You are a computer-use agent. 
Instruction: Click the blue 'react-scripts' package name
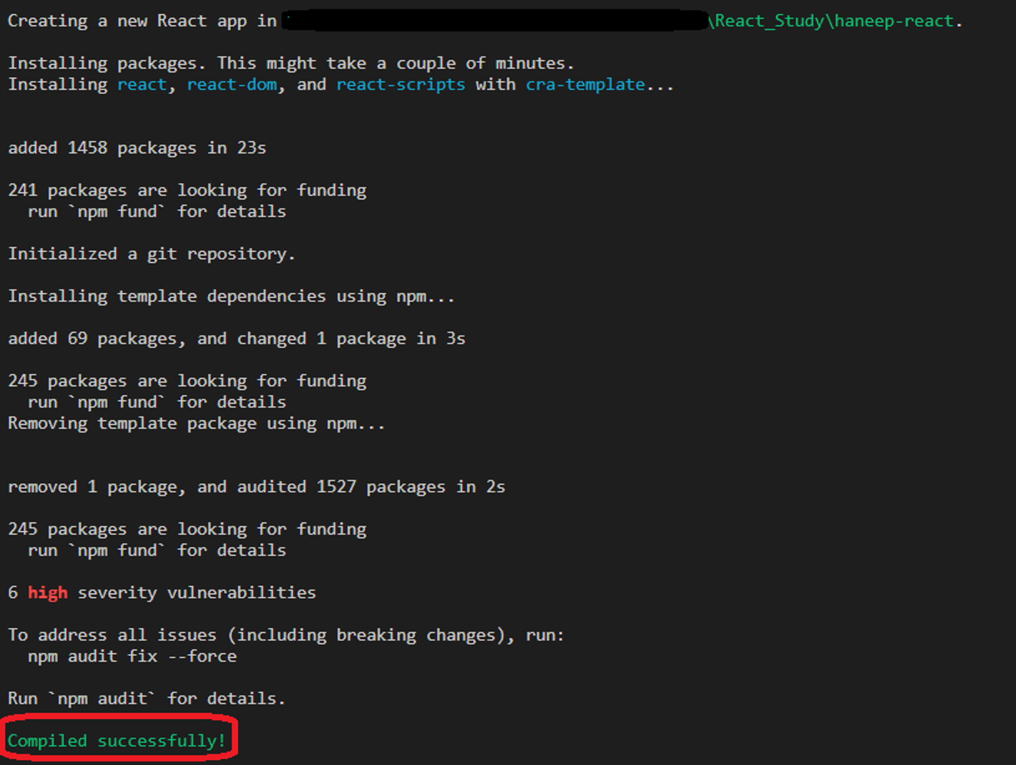click(400, 84)
